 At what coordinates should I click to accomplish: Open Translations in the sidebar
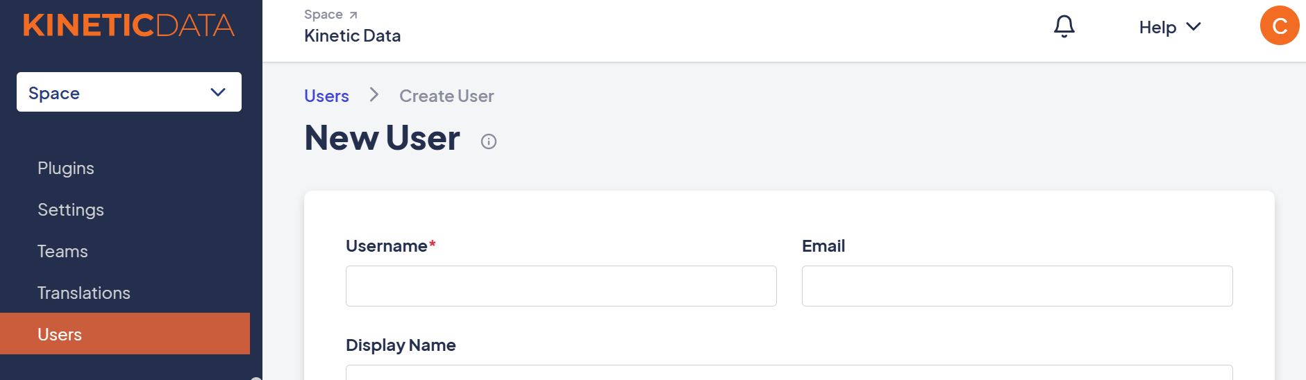84,293
